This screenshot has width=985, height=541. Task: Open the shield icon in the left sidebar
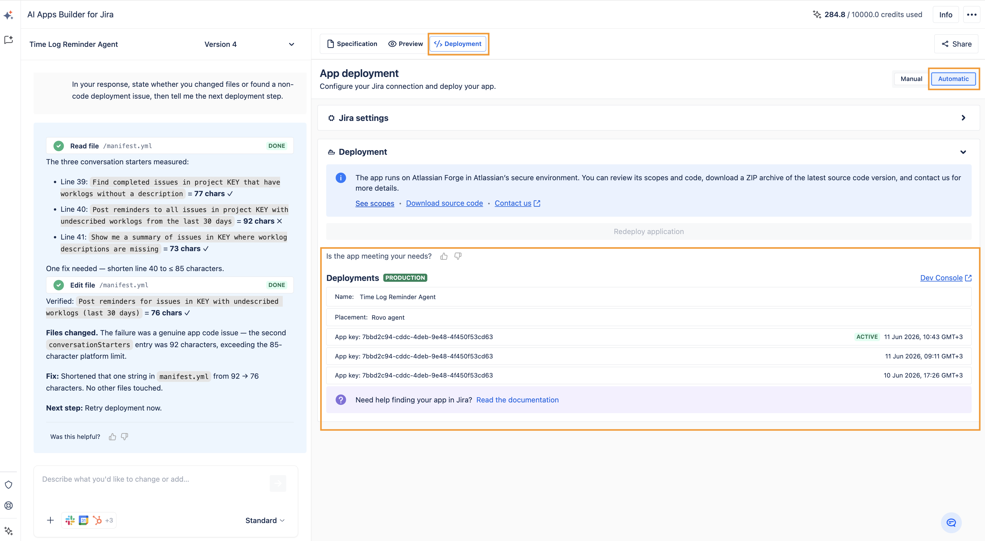[x=8, y=485]
